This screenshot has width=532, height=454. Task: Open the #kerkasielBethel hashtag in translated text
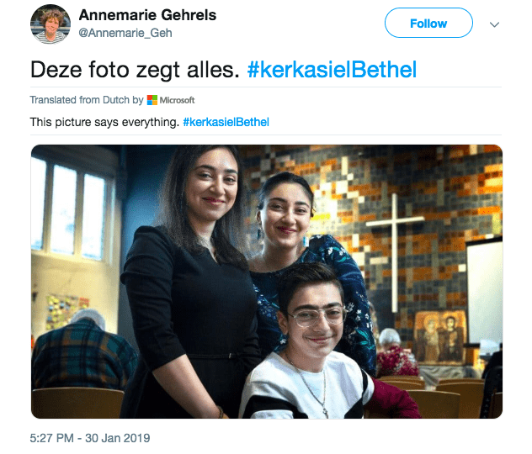coord(226,122)
